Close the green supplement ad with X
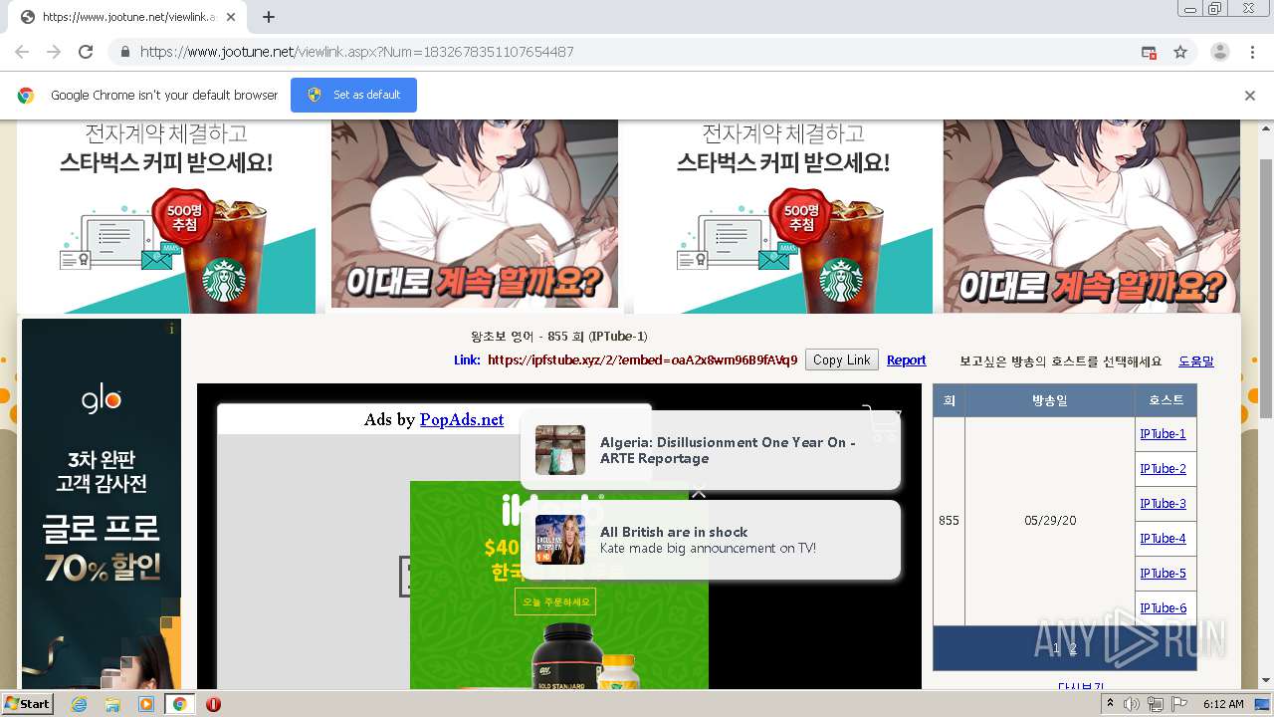The height and width of the screenshot is (717, 1274). [699, 491]
